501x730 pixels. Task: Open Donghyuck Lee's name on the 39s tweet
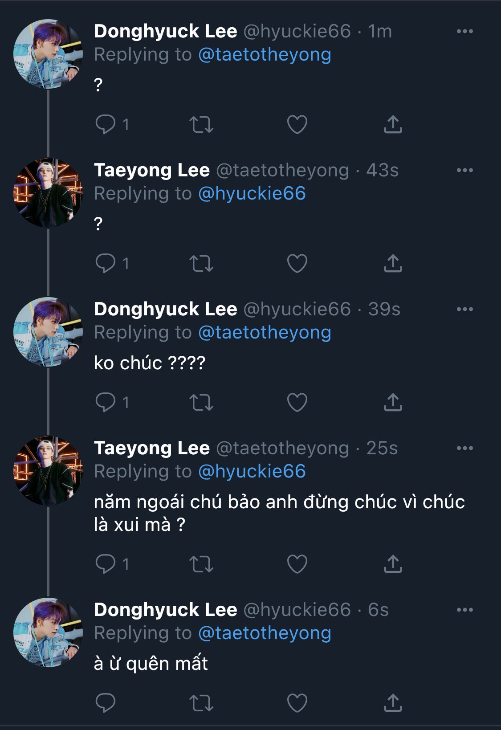[x=165, y=309]
